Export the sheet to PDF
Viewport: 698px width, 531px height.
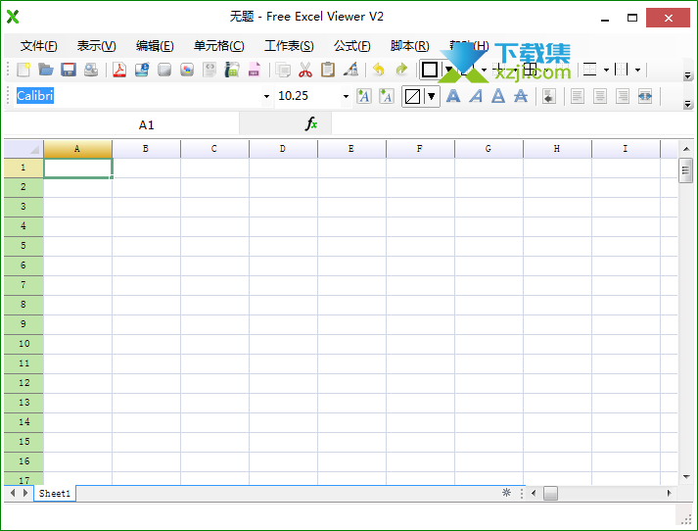[x=119, y=70]
